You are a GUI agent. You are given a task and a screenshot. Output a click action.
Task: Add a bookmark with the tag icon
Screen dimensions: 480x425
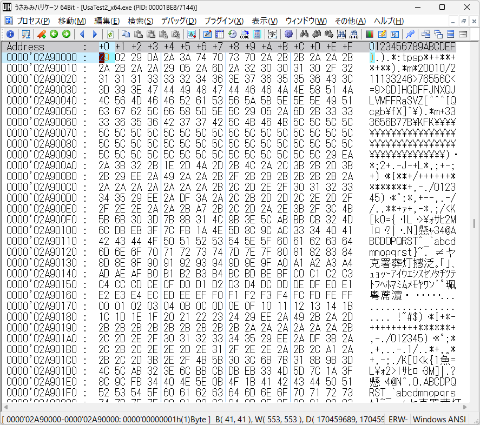pyautogui.click(x=42, y=34)
